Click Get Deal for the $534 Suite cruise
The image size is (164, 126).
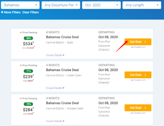138,42
